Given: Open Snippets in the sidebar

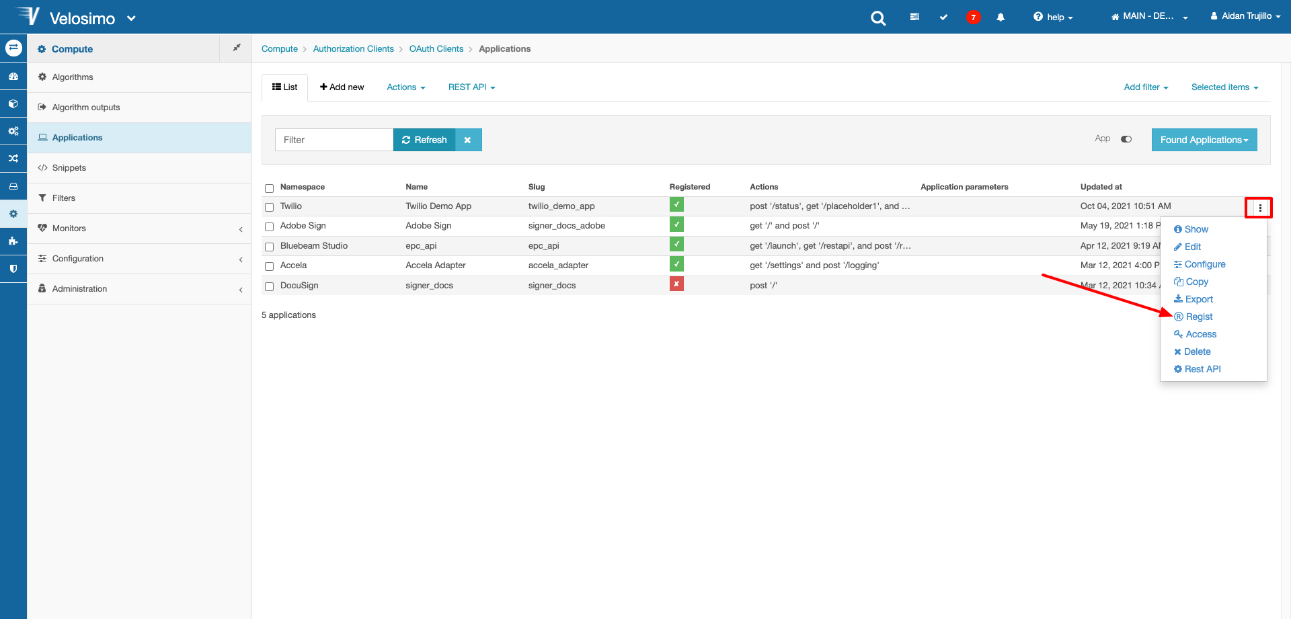Looking at the screenshot, I should pos(139,168).
